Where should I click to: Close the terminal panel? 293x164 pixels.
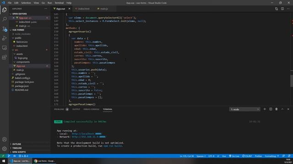tap(288, 109)
